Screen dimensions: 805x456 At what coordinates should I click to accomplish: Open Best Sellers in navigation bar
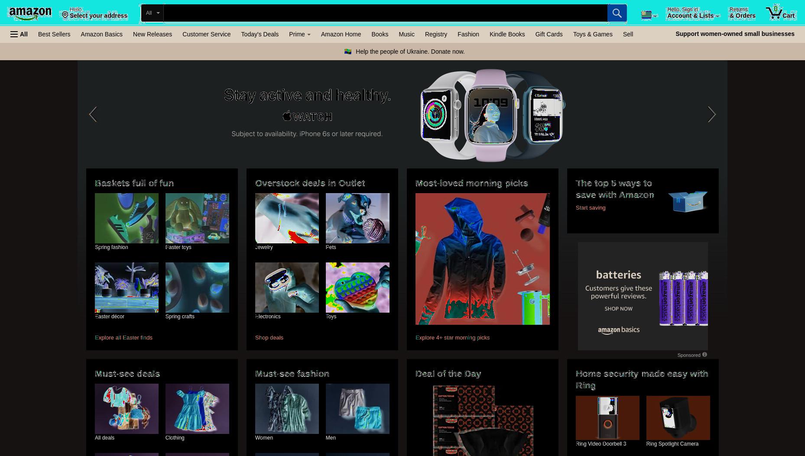click(x=54, y=34)
